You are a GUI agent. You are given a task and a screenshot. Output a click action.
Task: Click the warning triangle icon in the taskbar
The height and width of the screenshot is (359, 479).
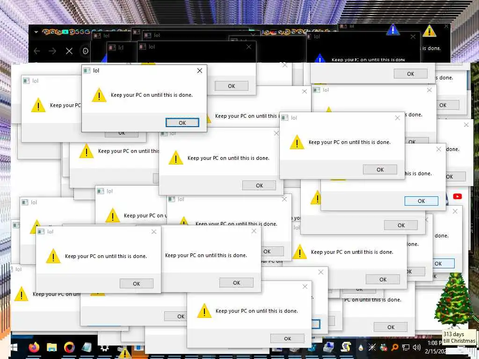(125, 353)
